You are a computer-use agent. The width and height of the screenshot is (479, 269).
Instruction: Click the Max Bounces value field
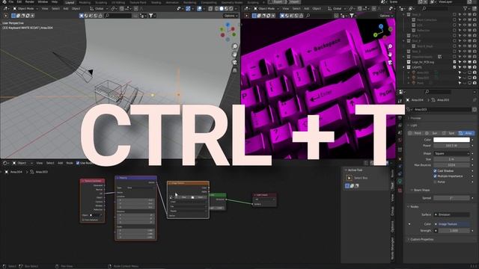[451, 165]
